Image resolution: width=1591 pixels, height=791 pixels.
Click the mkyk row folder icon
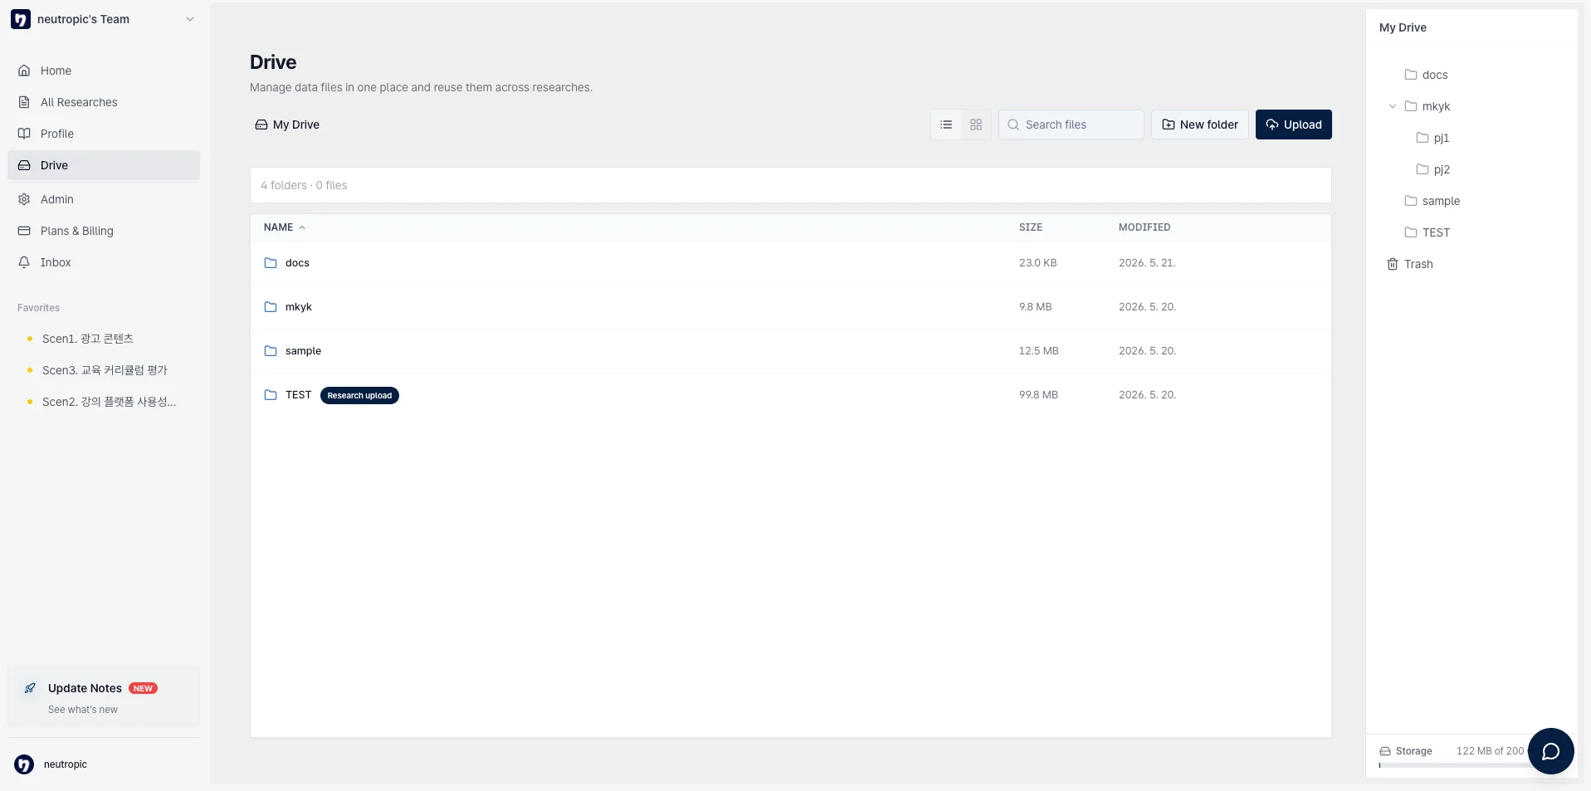(271, 307)
